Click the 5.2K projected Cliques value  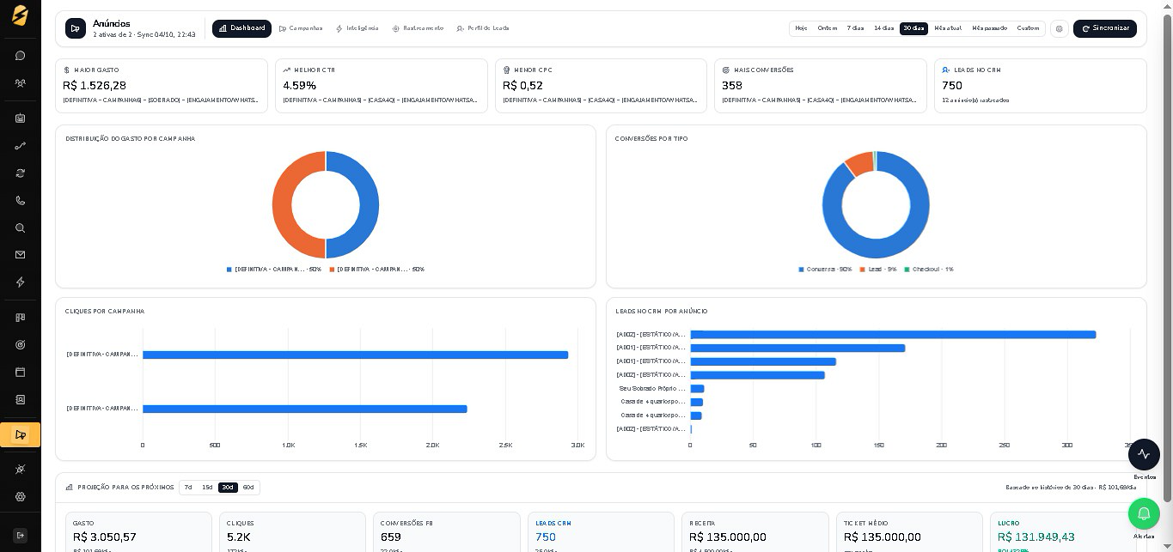coord(239,537)
